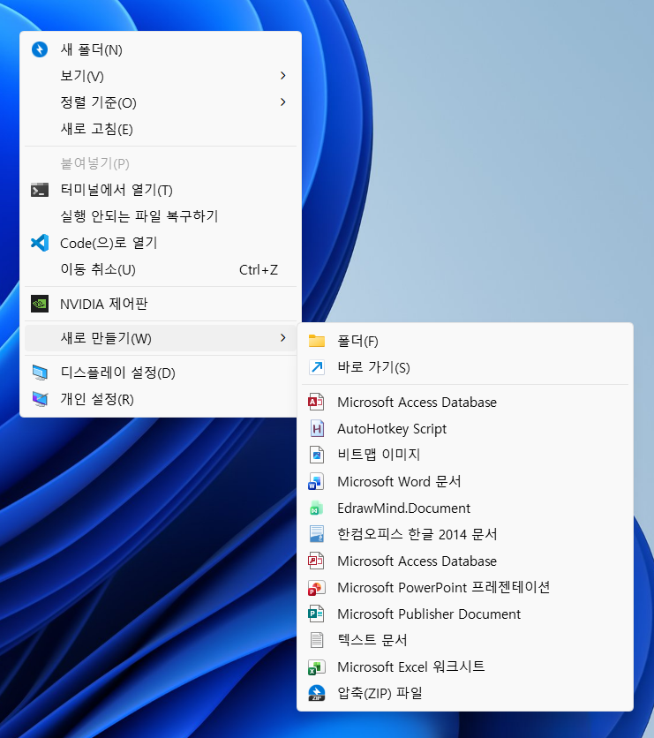Select Microsoft Access Database below 한컴오피스 한글 entry
Image resolution: width=654 pixels, height=738 pixels.
tap(465, 561)
